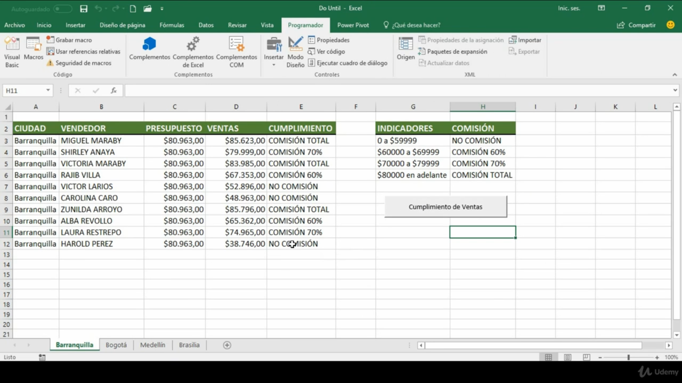The width and height of the screenshot is (682, 383).
Task: Switch to the Datos tab
Action: pos(206,25)
